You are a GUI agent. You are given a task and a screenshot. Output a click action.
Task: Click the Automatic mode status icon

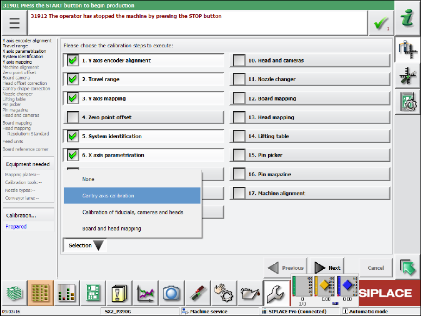tap(345, 311)
